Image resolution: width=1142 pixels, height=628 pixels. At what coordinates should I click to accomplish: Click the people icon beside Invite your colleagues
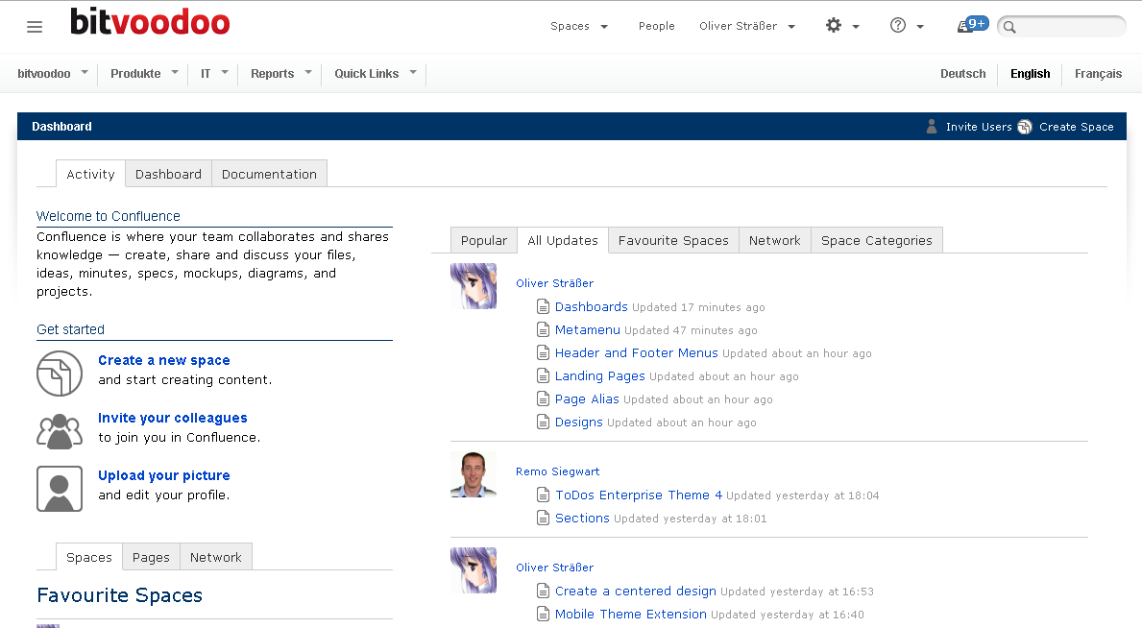(60, 431)
